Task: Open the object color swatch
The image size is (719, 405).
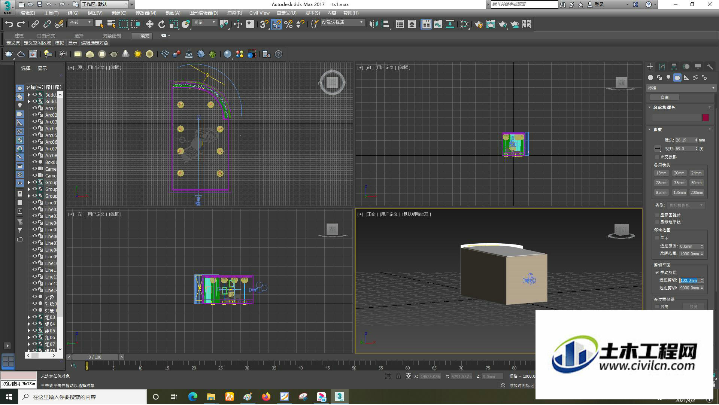Action: point(706,118)
